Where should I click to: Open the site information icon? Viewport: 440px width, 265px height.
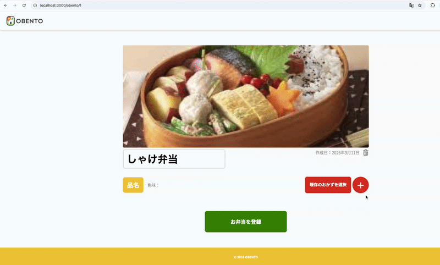click(x=35, y=5)
